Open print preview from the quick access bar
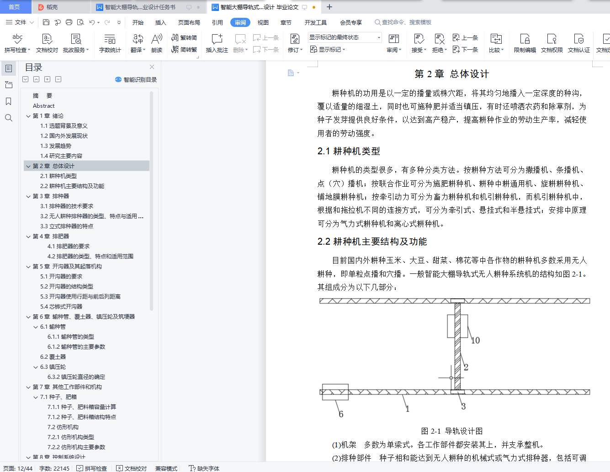Screen dimensions: 610x472 pyautogui.click(x=81, y=22)
